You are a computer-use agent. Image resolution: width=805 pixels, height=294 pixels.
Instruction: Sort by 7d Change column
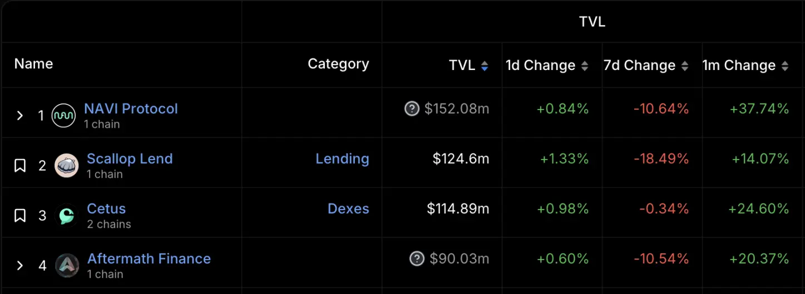(684, 66)
